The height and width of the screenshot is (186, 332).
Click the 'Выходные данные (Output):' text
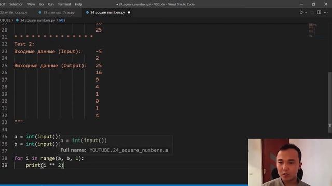pos(51,66)
